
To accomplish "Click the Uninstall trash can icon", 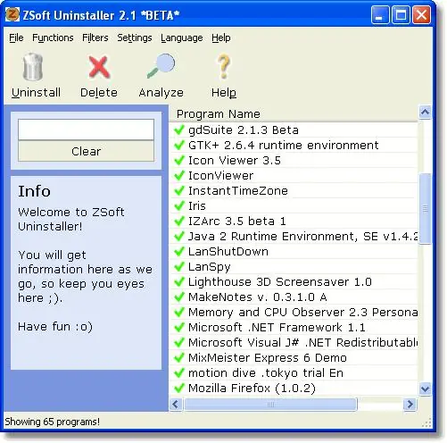I will pos(33,67).
